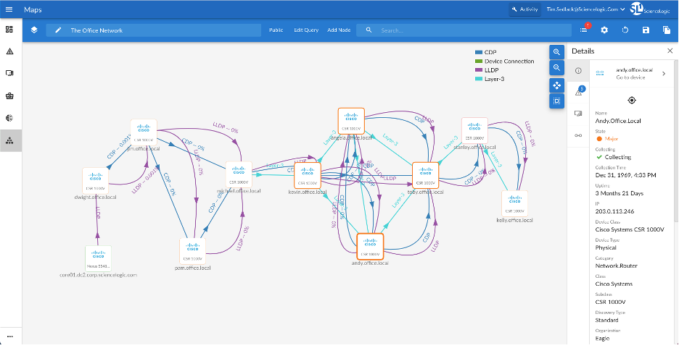Click the CDP legend color swatch
679x348 pixels.
tap(479, 52)
